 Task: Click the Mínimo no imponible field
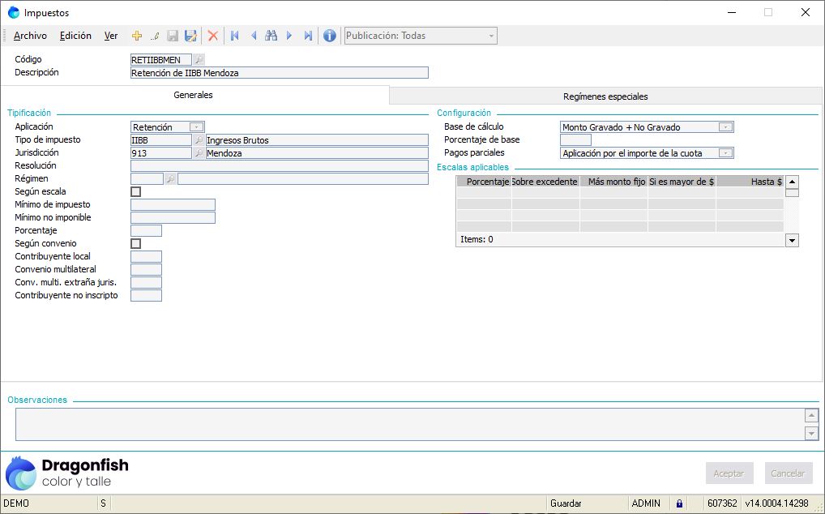[x=173, y=218]
